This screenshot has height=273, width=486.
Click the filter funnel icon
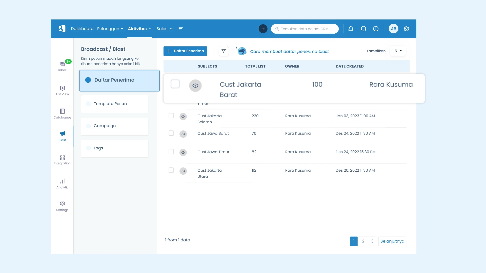[224, 51]
